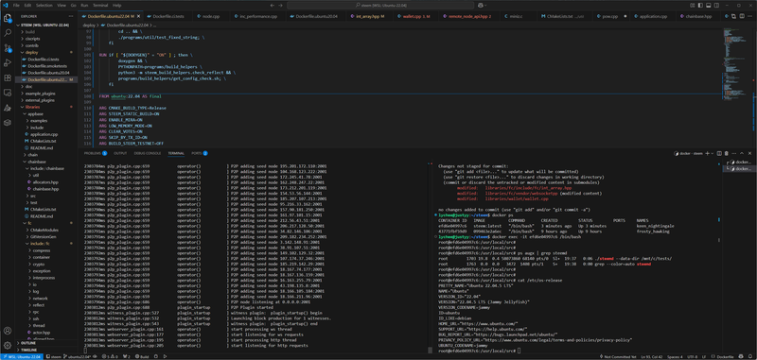Switch to the DEBUG CONSOLE tab
Viewport: 757px width, 360px height.
coord(148,153)
